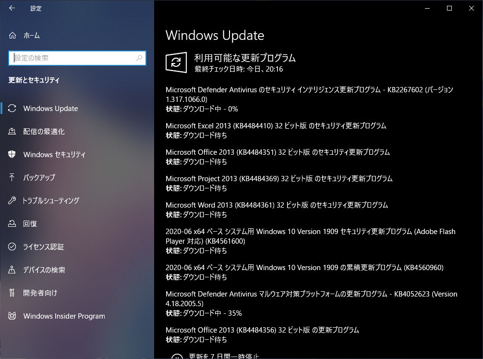Image resolution: width=483 pixels, height=359 pixels.
Task: Click the cumulative update KB4560960 entry
Action: coord(305,267)
